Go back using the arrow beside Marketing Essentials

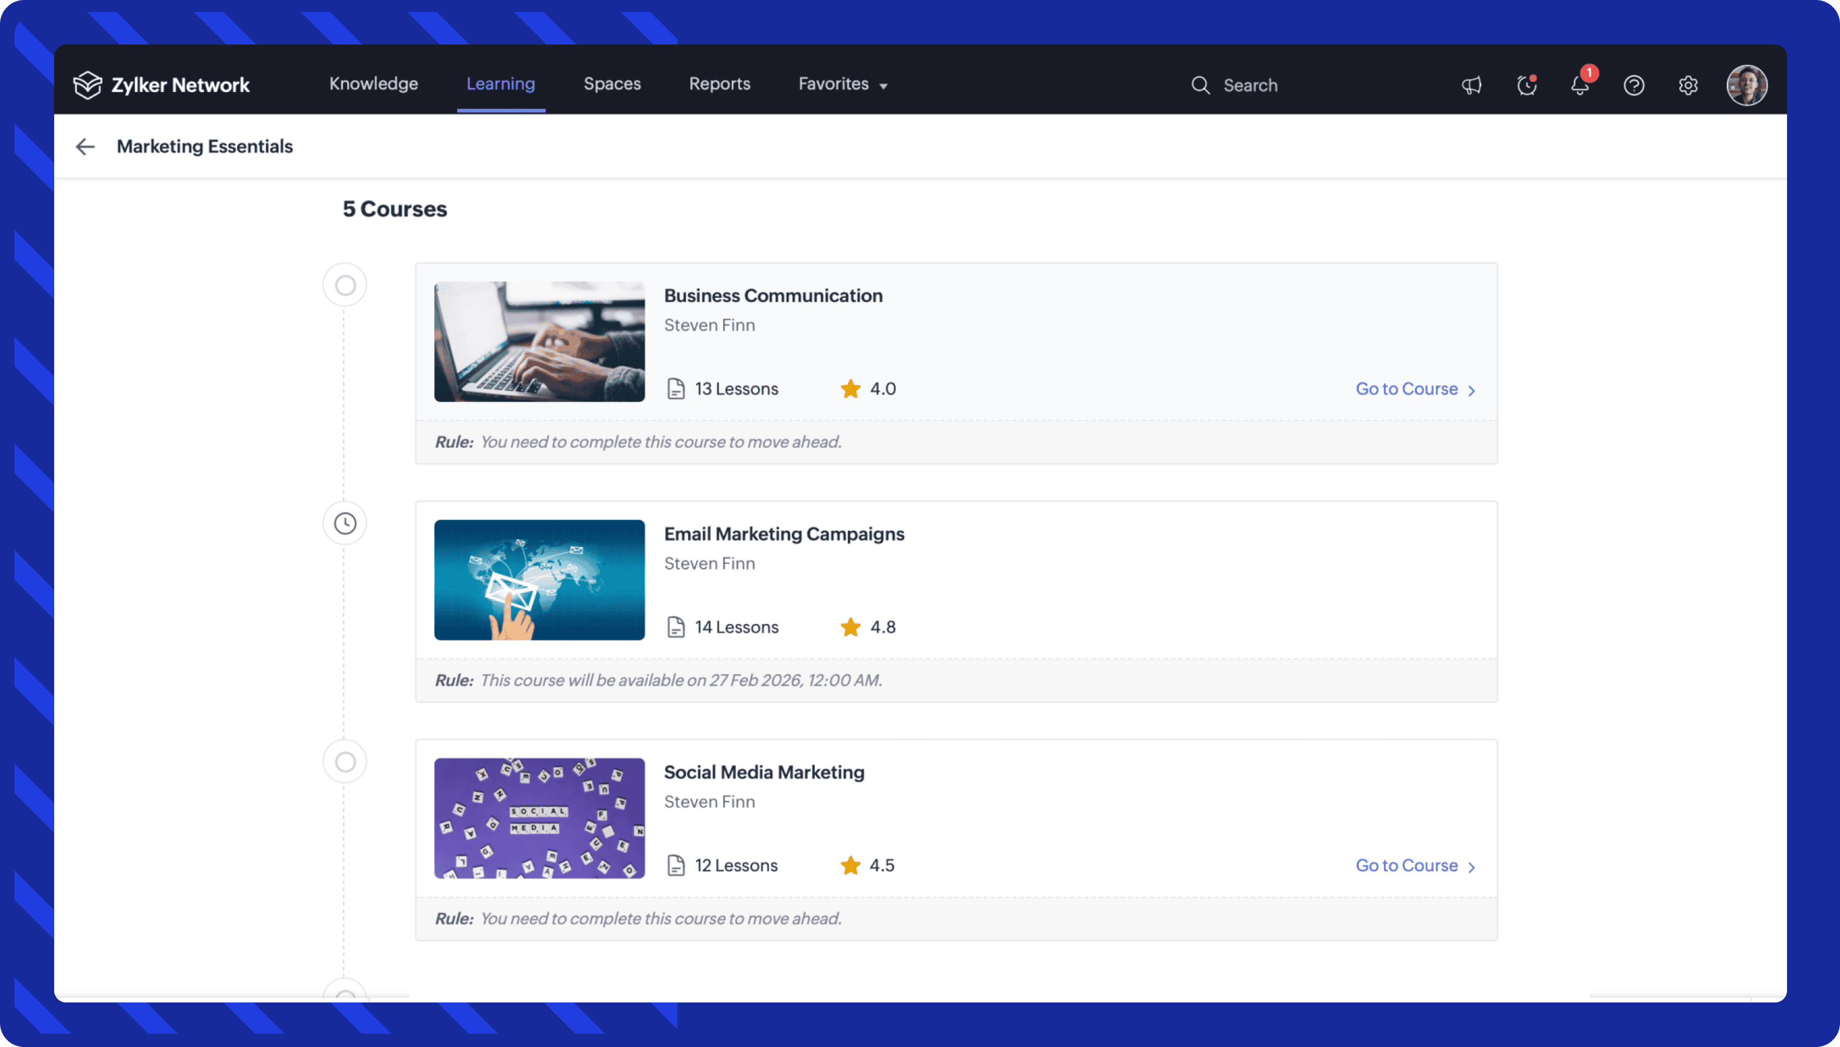tap(85, 147)
